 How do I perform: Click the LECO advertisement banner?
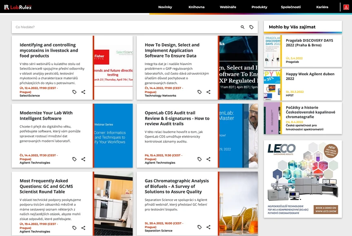coord(303,179)
